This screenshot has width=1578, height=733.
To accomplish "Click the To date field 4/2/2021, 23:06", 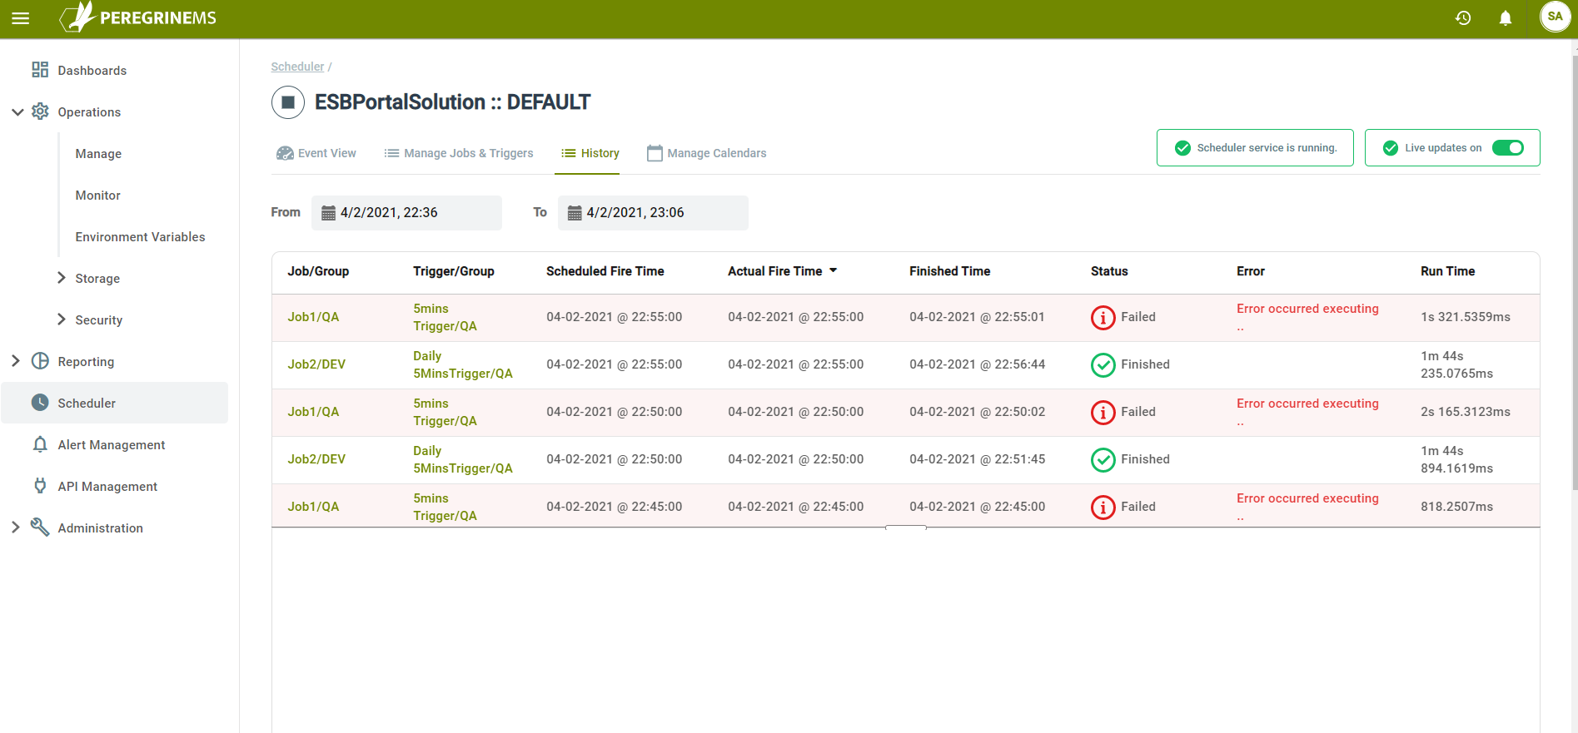I will (x=653, y=213).
